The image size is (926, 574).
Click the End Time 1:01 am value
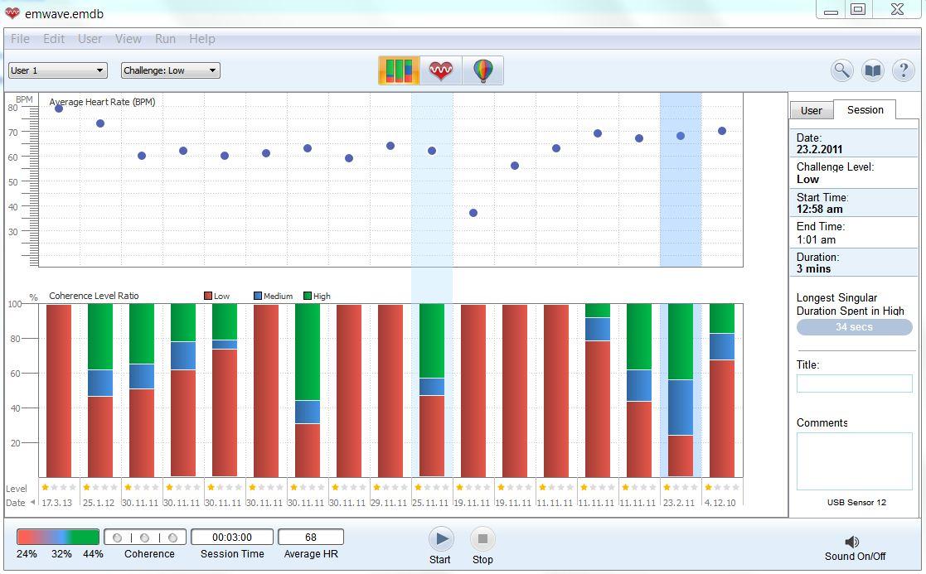[x=816, y=239]
